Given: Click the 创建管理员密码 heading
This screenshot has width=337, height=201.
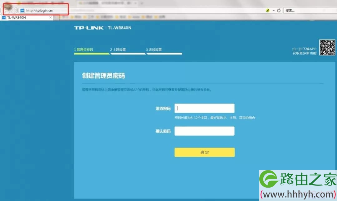Looking at the screenshot, I should 103,76.
